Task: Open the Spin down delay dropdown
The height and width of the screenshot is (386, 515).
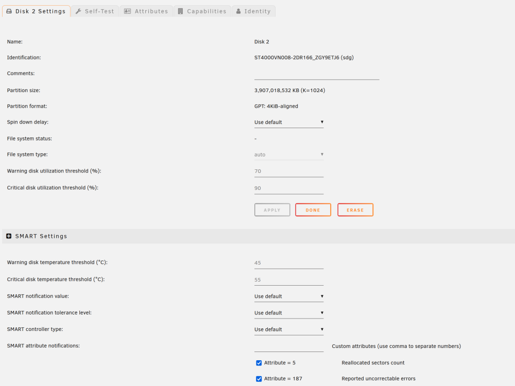Action: (289, 122)
